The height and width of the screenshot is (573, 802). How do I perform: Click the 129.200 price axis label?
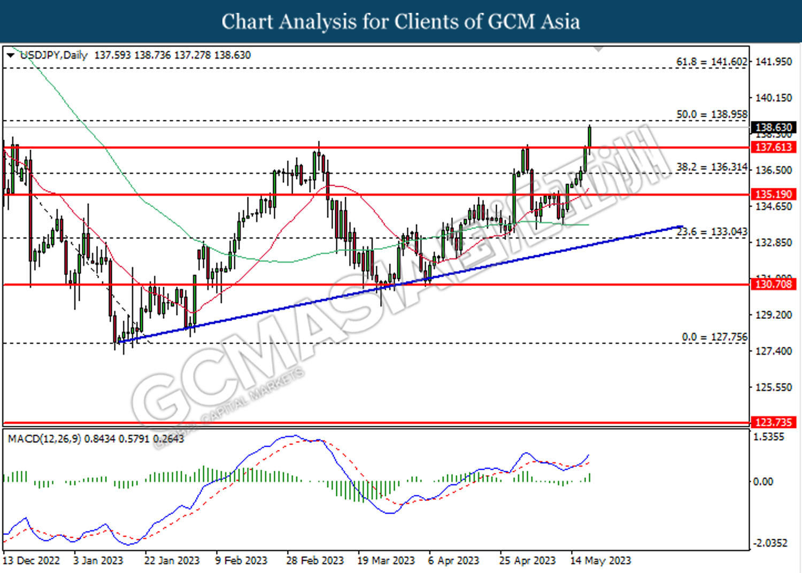(x=773, y=315)
